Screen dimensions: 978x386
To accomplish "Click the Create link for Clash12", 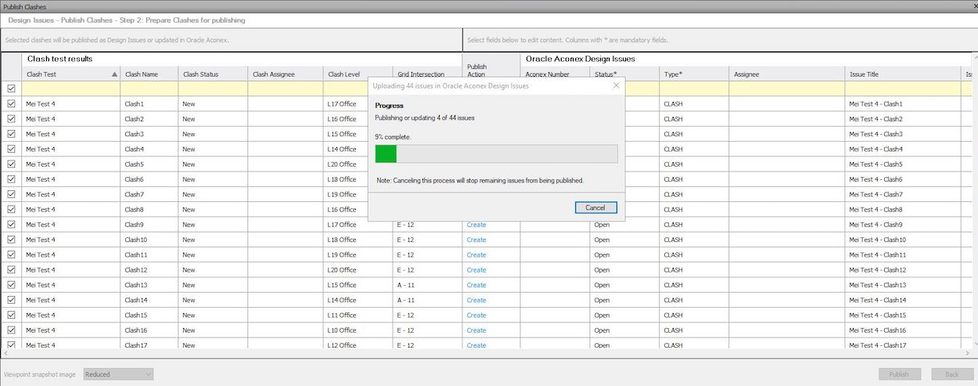I will click(x=476, y=270).
